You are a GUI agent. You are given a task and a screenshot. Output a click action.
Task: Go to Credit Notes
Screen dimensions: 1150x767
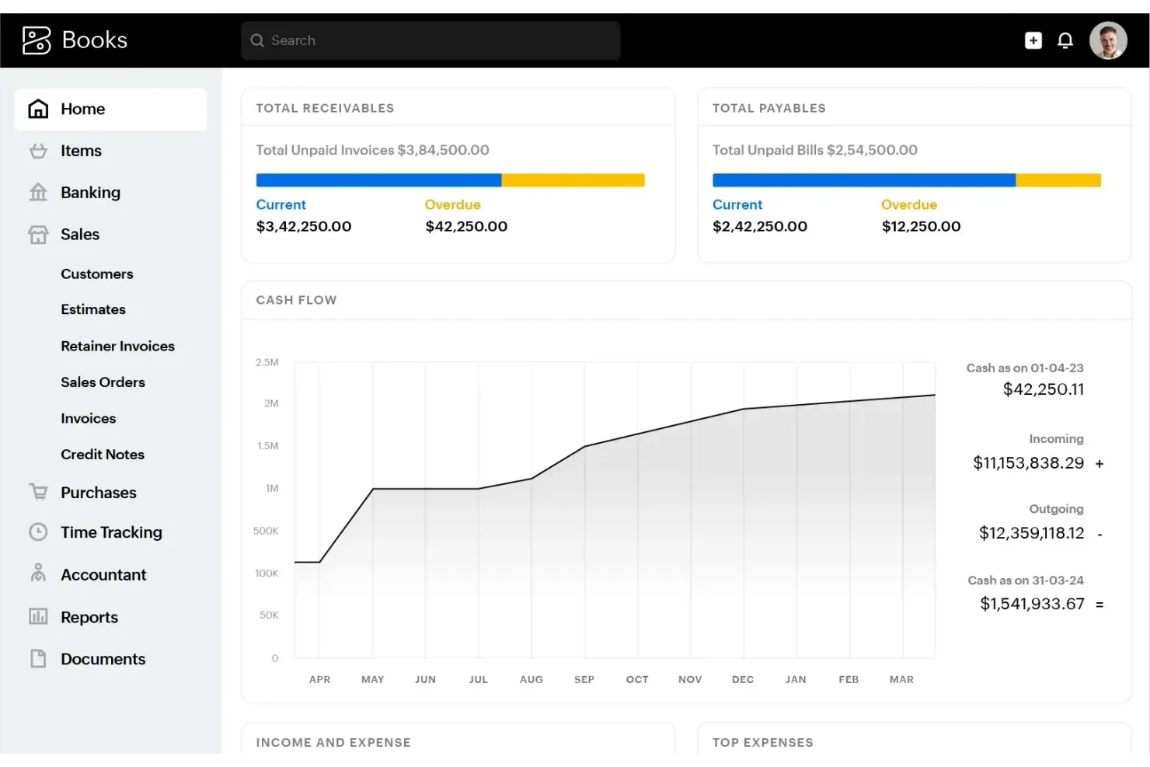[x=103, y=454]
